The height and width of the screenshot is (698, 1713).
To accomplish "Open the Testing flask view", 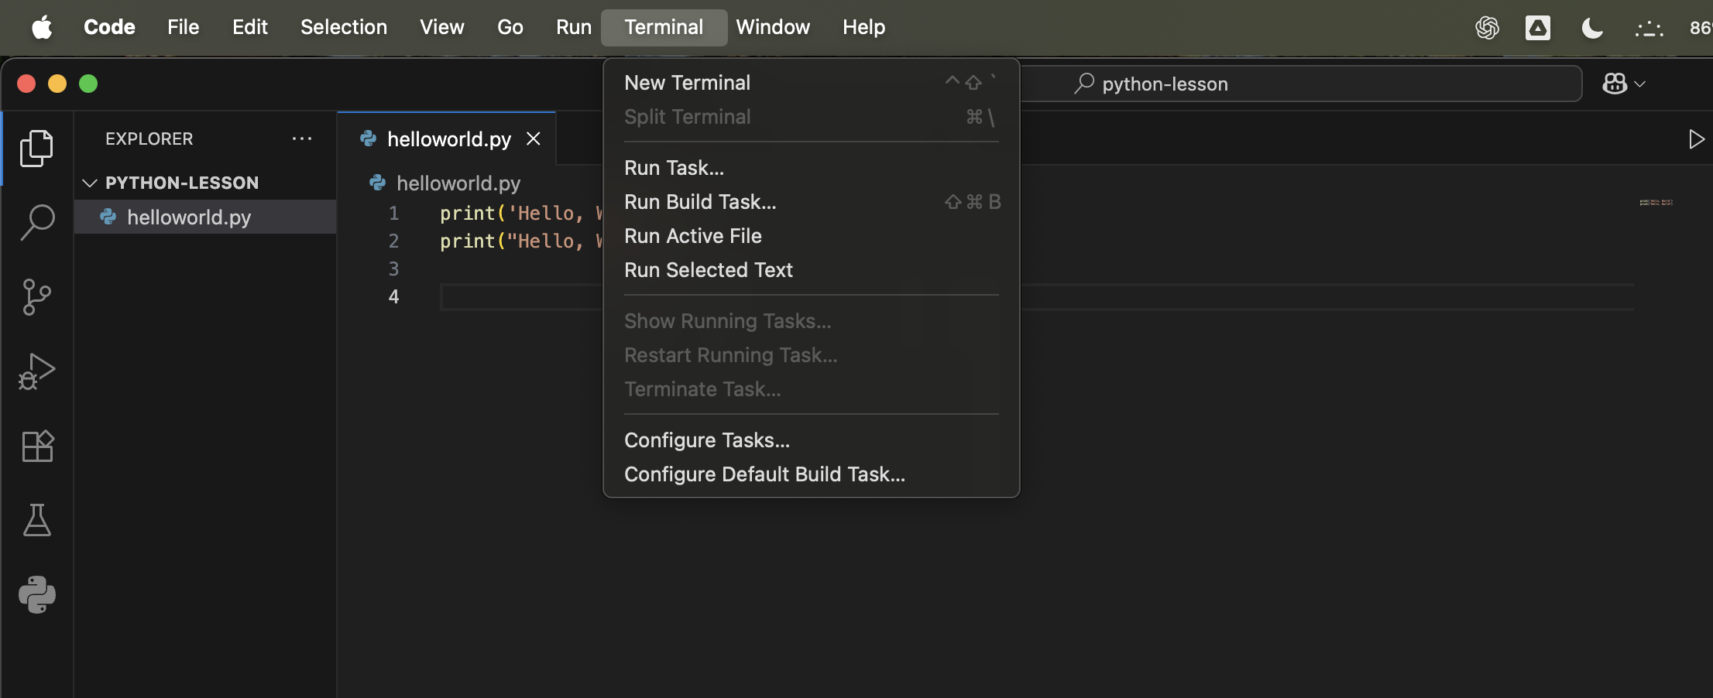I will pyautogui.click(x=36, y=520).
